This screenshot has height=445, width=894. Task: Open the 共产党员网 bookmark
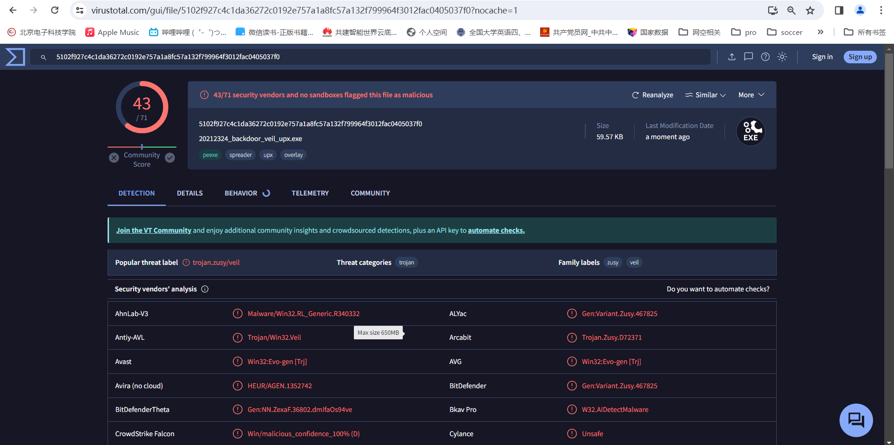click(579, 32)
